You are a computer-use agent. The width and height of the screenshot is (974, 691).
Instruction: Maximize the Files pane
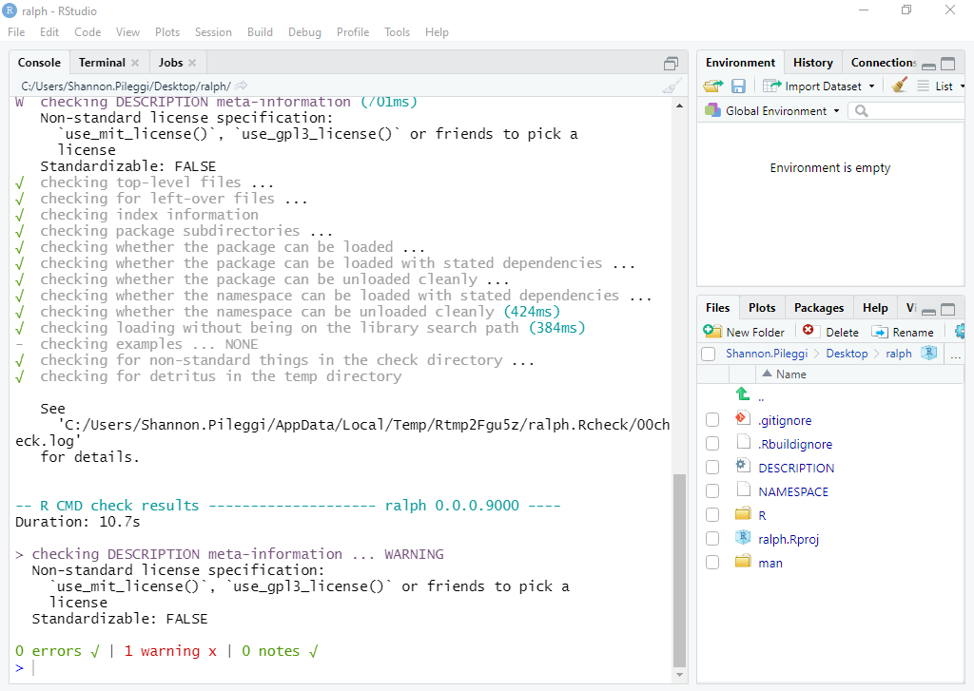point(948,309)
